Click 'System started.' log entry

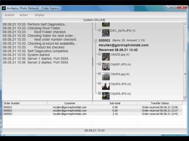pyautogui.click(x=27, y=55)
